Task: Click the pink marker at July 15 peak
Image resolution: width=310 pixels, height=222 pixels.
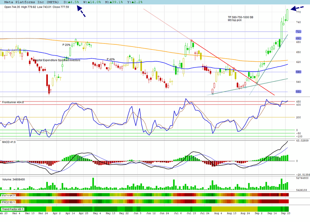Action: (x=191, y=40)
